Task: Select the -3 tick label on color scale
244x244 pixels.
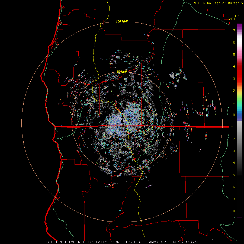Action: [233, 151]
